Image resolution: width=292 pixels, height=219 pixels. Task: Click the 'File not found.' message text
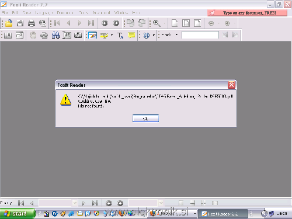91,106
